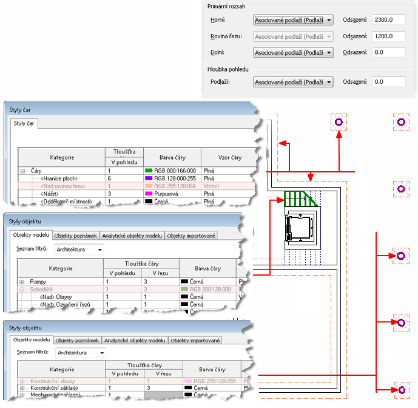Viewport: 418px width, 408px height.
Task: Select the elevator symbol in plan
Action: (x=301, y=229)
